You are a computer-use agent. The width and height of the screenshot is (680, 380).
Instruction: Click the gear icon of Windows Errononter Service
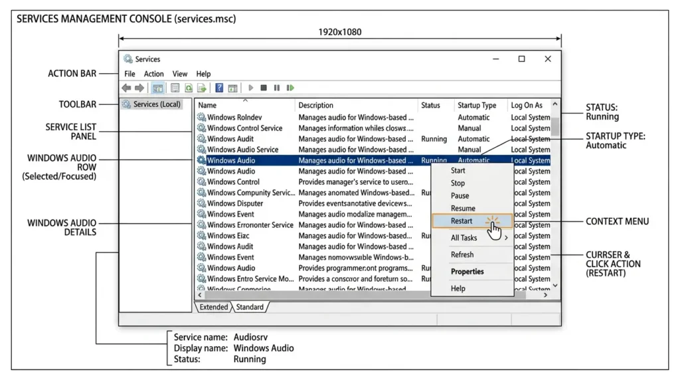point(201,225)
